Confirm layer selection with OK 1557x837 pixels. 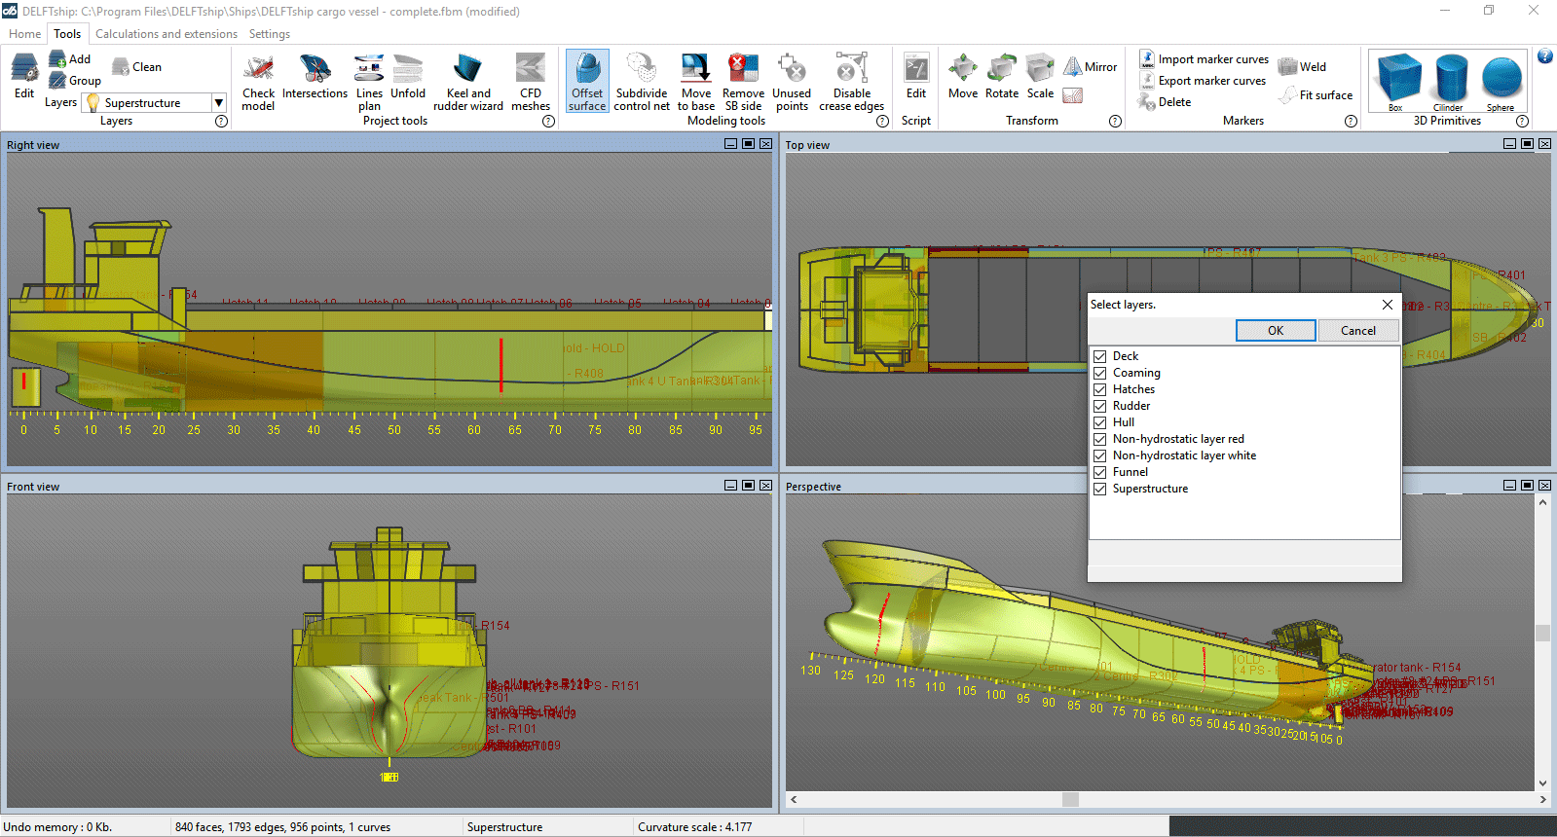coord(1275,331)
